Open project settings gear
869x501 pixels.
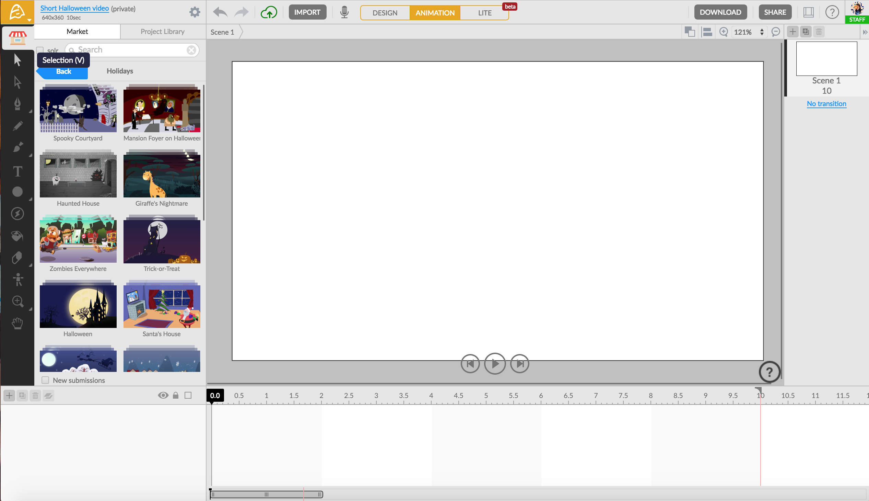pos(195,12)
